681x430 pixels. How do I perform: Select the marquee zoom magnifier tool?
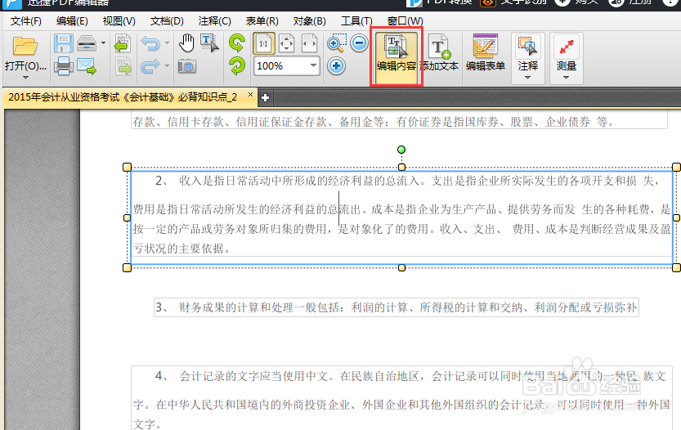pos(336,43)
